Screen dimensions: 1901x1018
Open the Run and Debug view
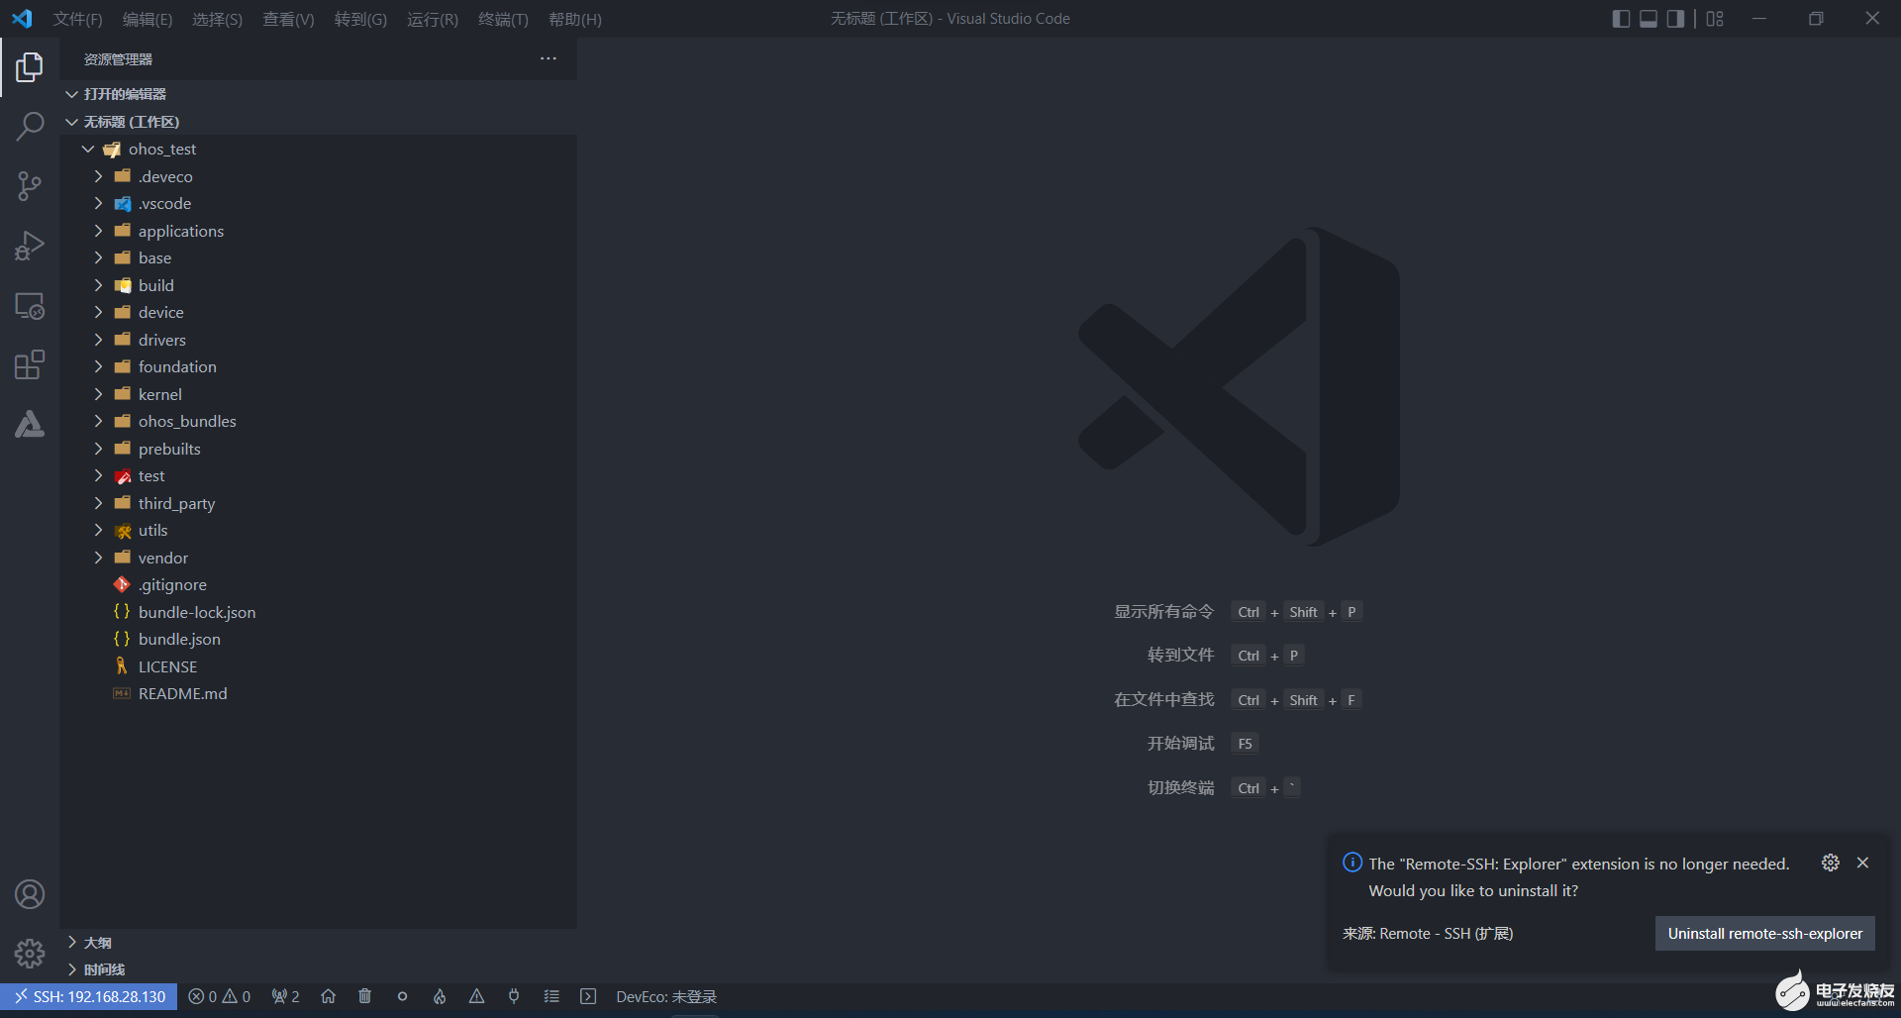pyautogui.click(x=30, y=246)
